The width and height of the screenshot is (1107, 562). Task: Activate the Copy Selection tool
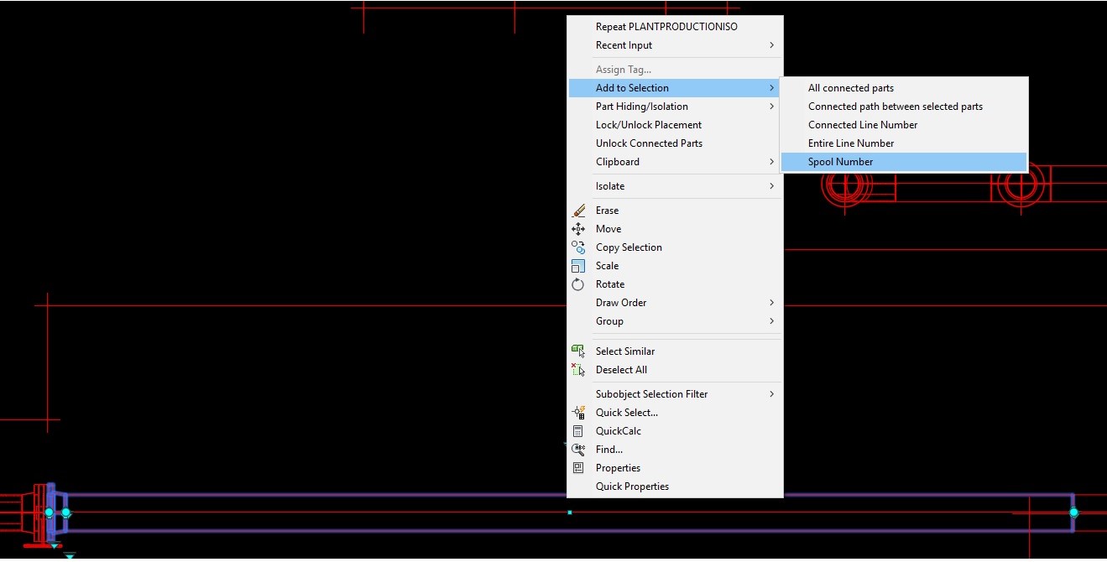tap(628, 247)
